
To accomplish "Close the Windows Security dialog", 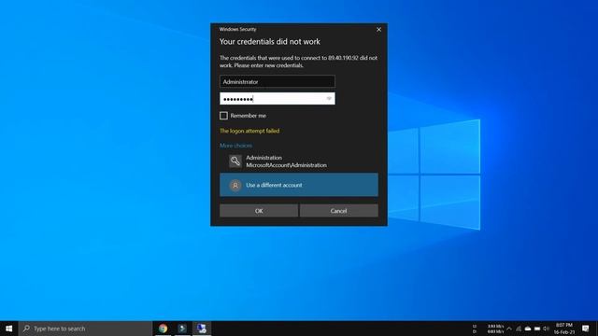I will (378, 29).
